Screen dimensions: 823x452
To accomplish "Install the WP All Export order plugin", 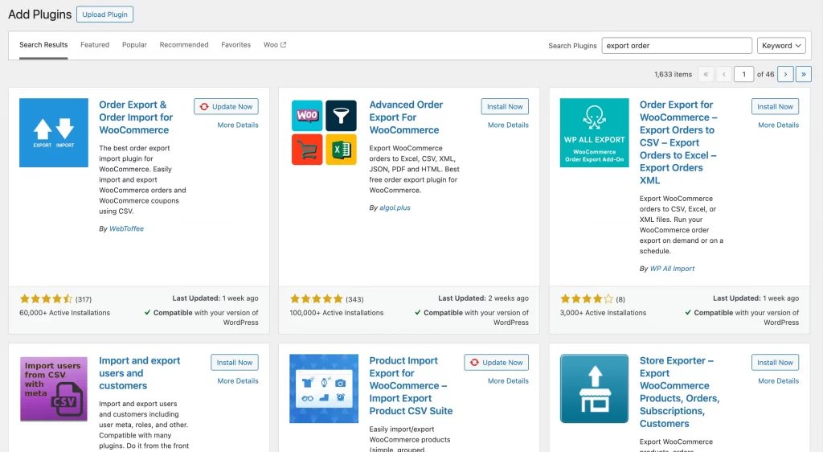I will pos(776,107).
